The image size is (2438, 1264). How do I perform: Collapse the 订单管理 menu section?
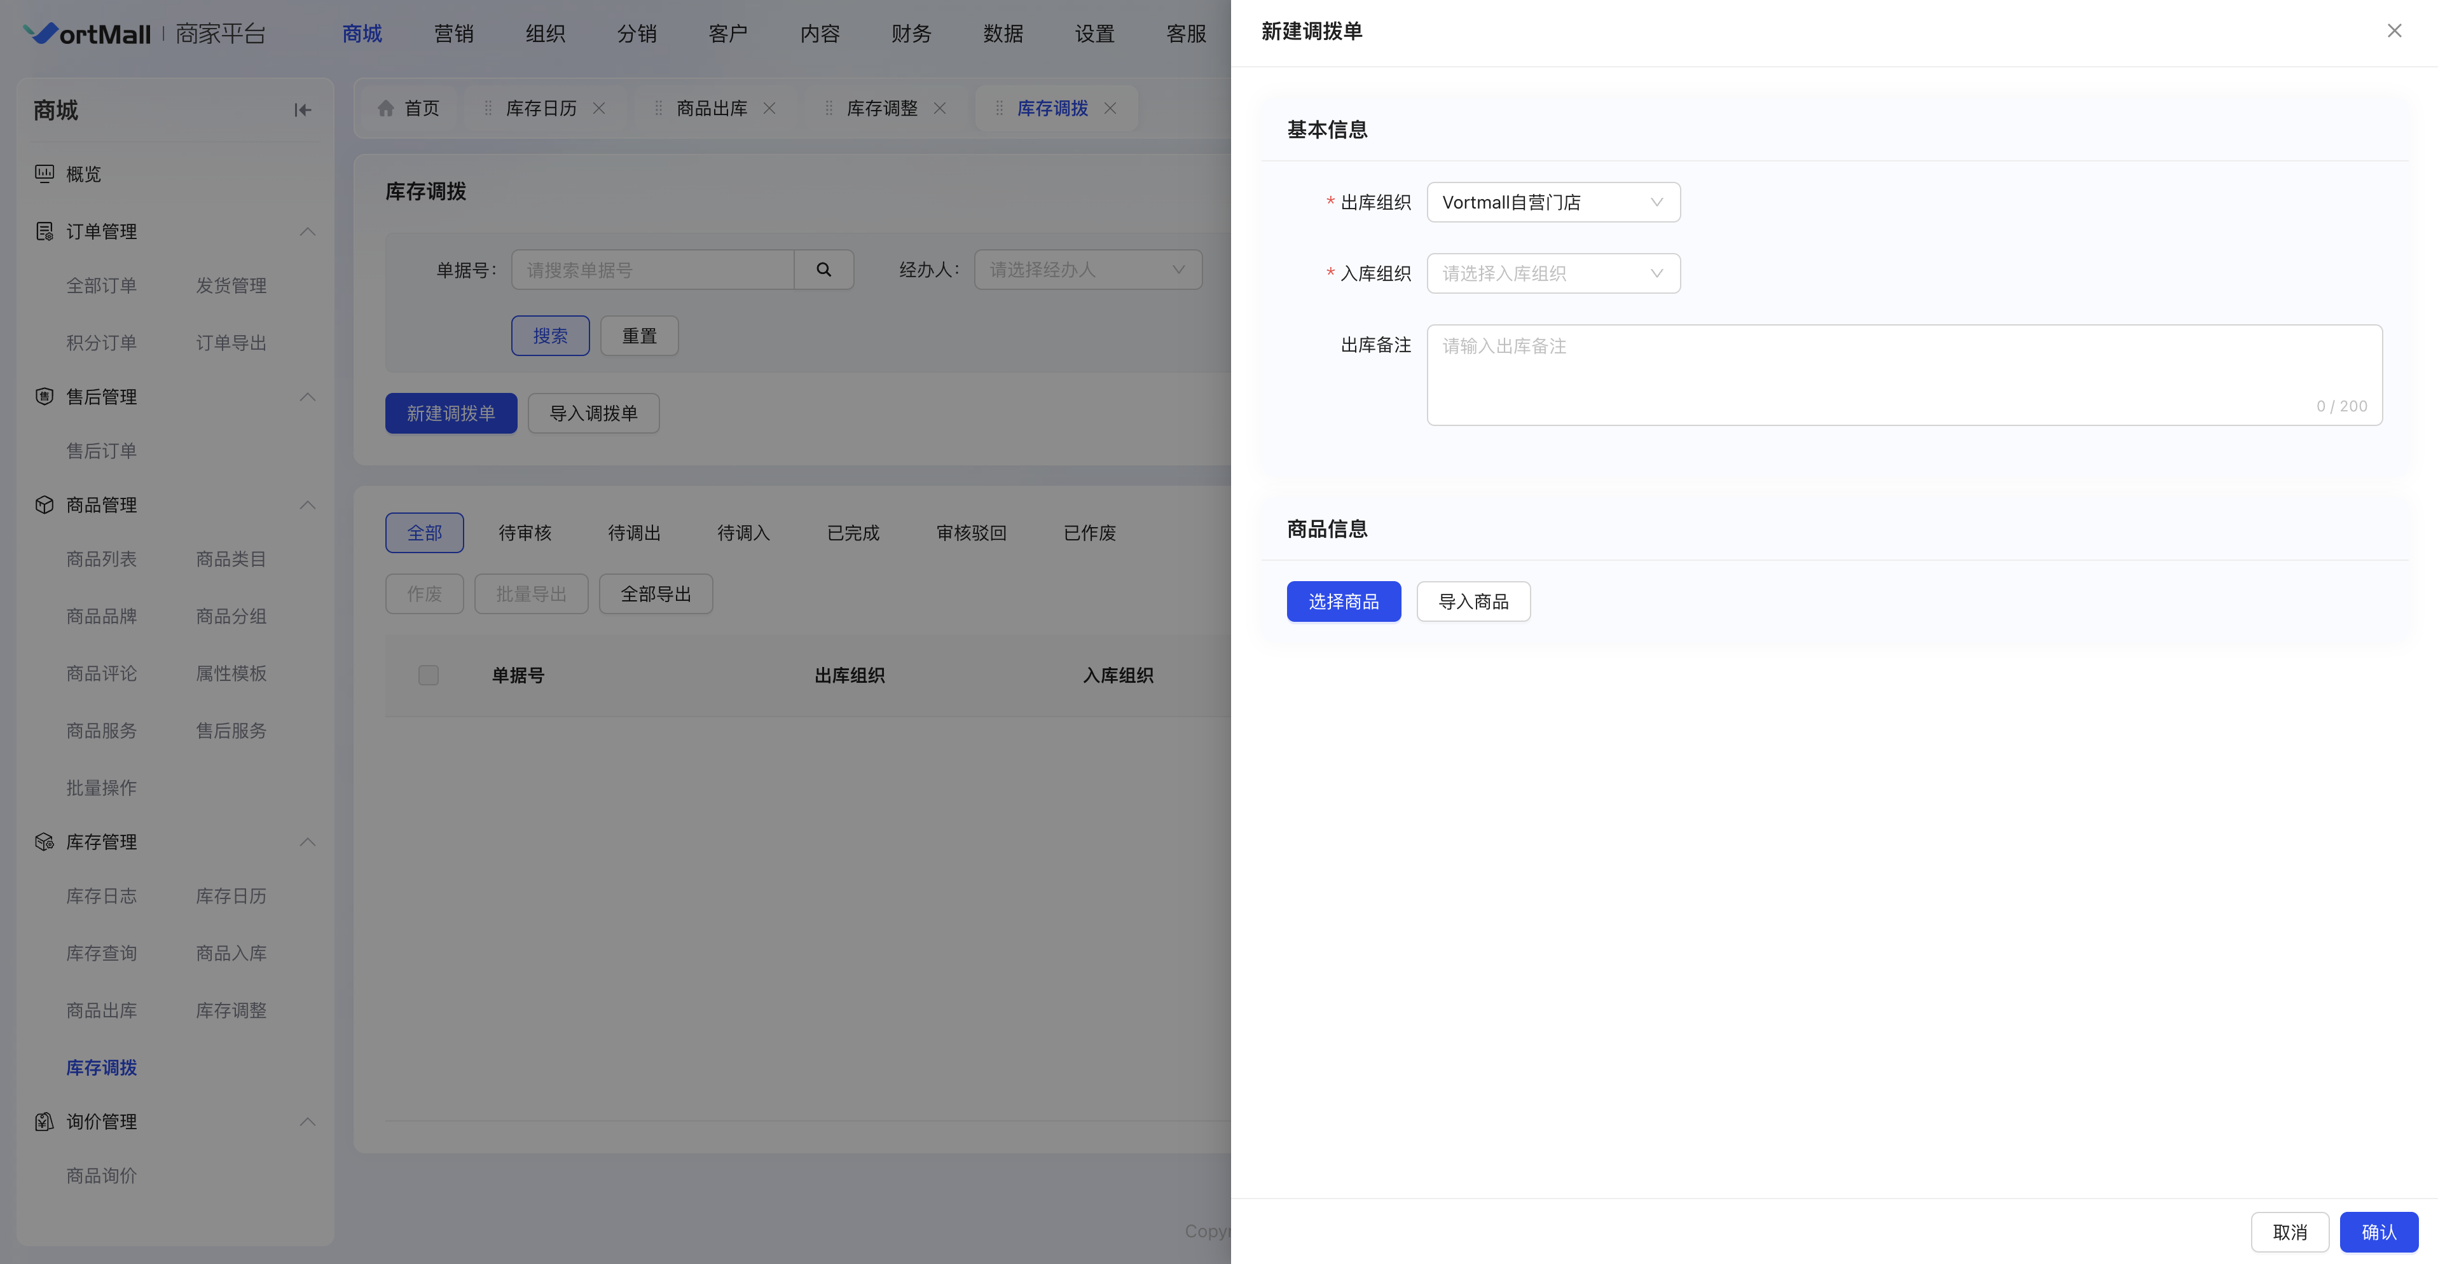point(308,232)
